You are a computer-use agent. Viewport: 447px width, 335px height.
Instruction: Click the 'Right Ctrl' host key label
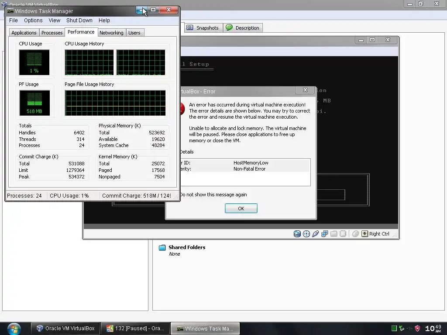pyautogui.click(x=379, y=234)
